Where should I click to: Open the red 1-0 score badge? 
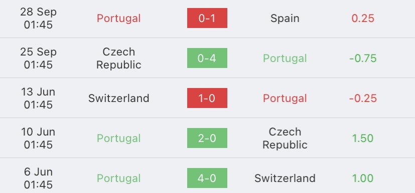(x=207, y=98)
